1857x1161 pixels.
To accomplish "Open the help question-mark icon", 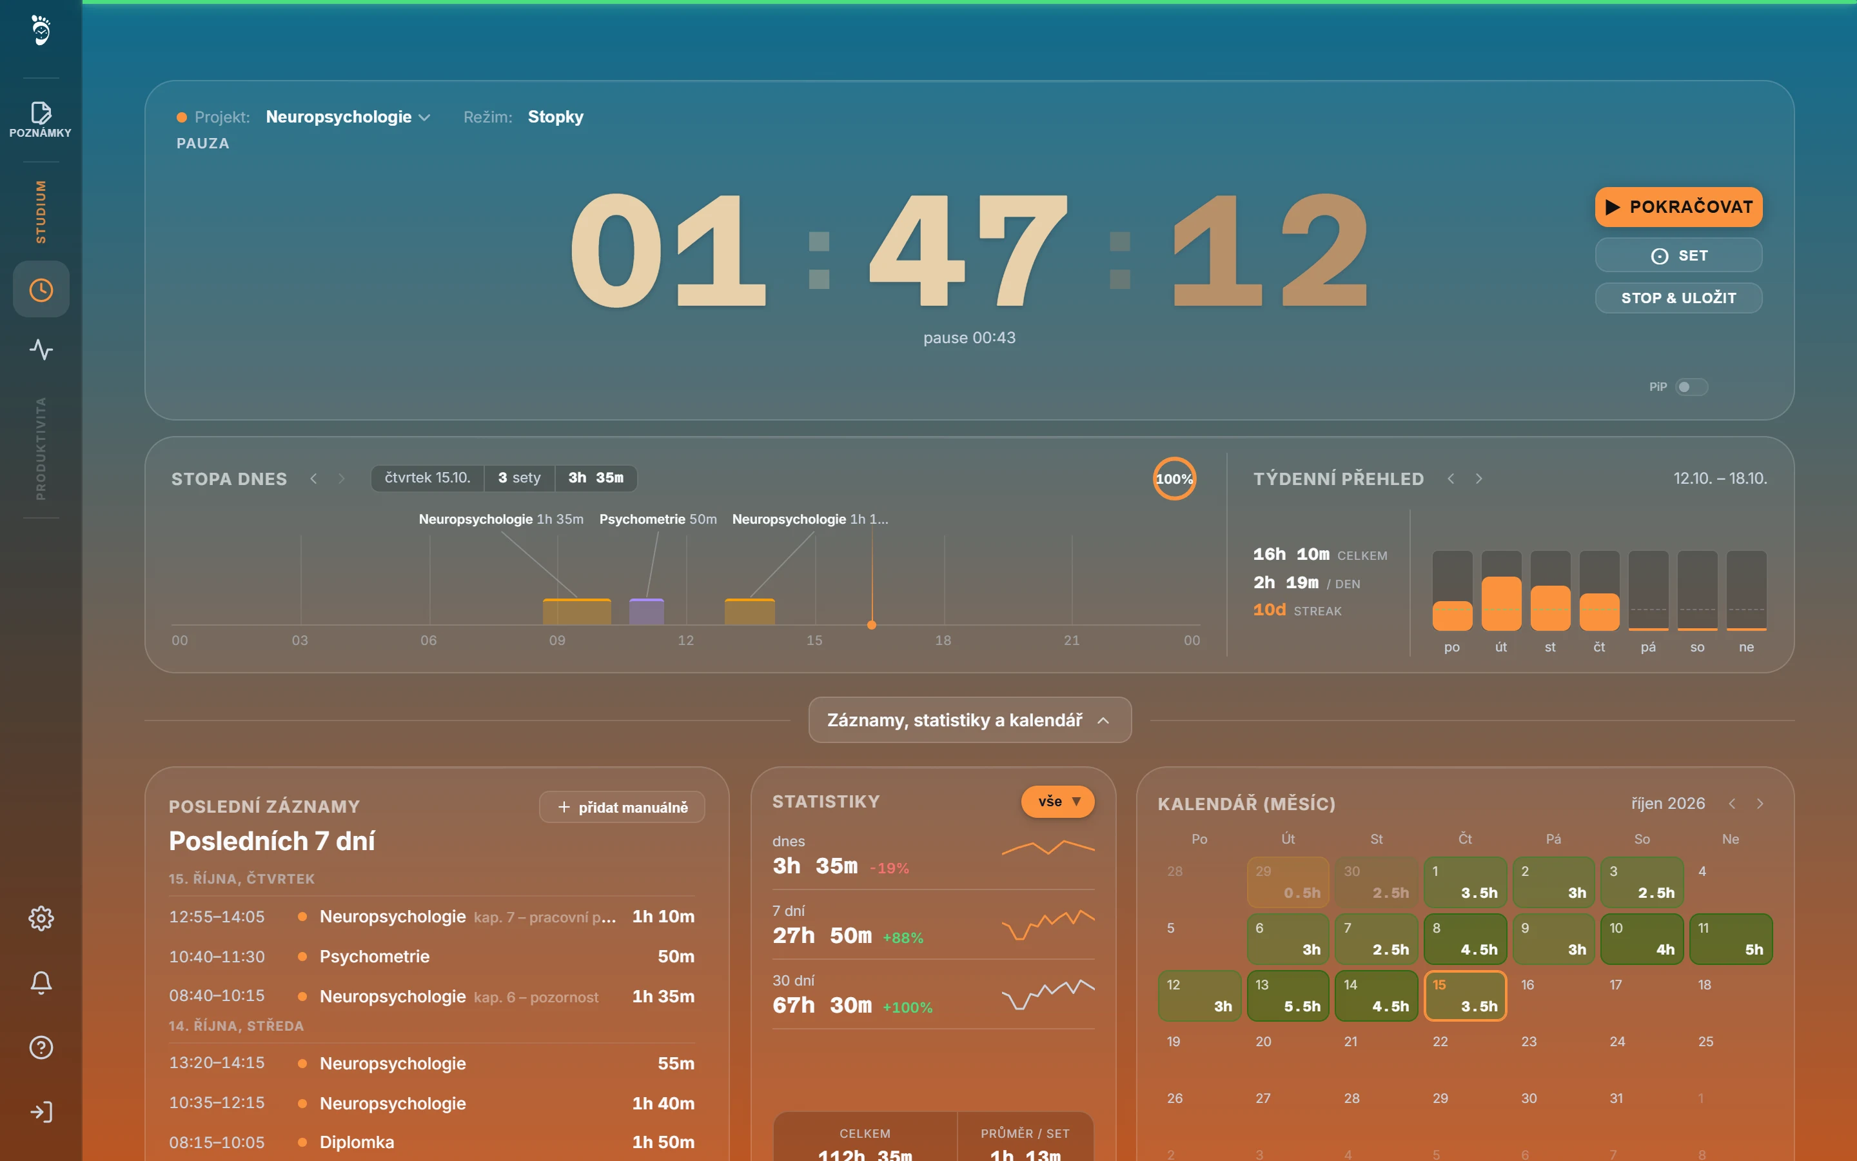I will tap(41, 1047).
